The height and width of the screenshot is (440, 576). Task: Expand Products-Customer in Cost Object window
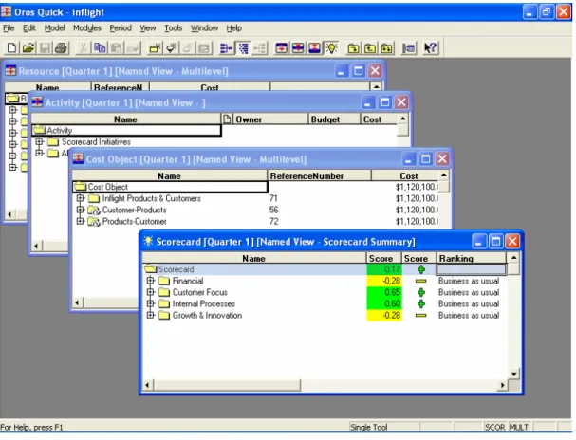(80, 221)
